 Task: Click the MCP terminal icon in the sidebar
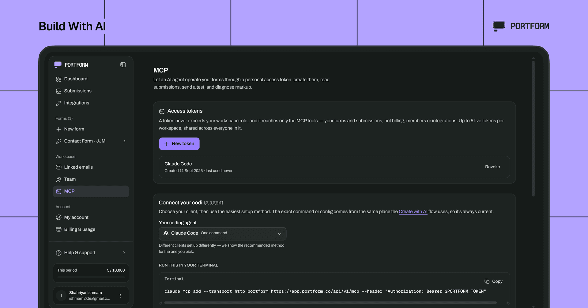coord(58,191)
